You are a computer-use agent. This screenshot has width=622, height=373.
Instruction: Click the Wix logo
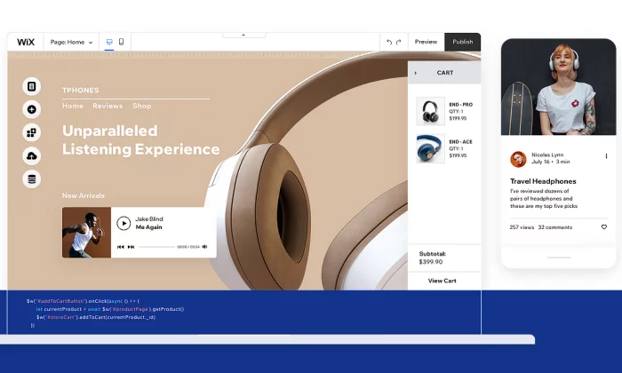point(26,42)
